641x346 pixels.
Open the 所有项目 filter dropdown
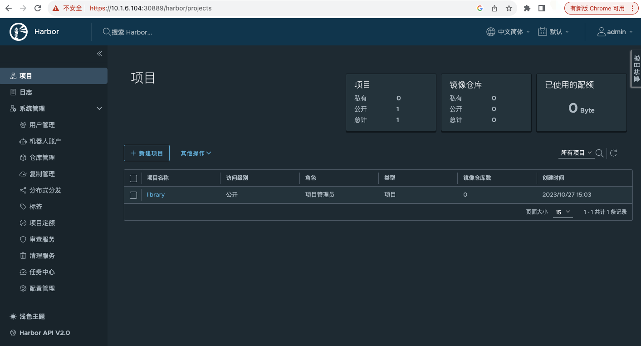(576, 153)
